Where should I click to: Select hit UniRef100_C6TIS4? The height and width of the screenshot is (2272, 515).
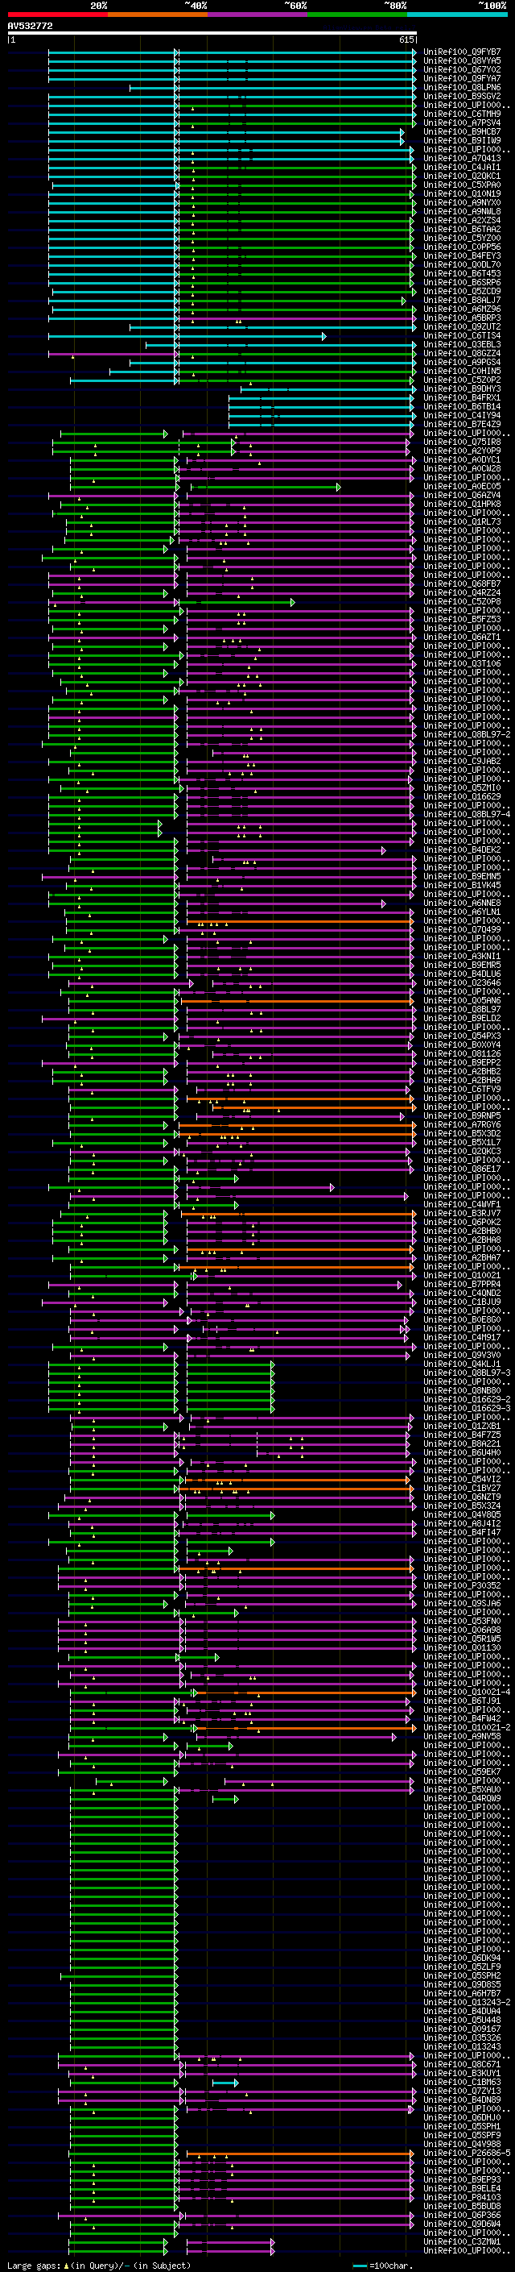462,336
